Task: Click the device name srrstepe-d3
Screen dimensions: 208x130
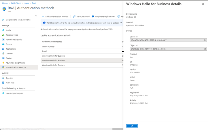Action: (131, 17)
